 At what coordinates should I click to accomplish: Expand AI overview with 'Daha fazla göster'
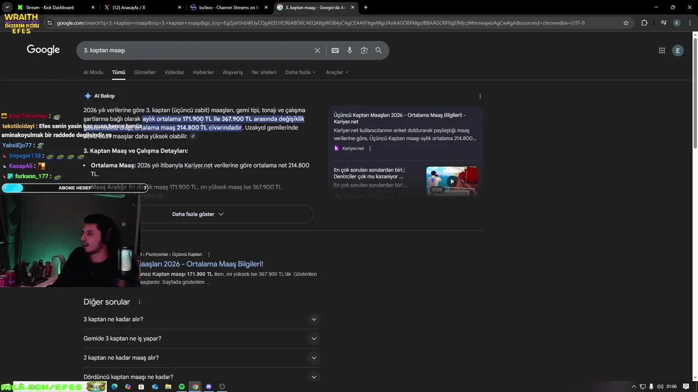pyautogui.click(x=198, y=214)
